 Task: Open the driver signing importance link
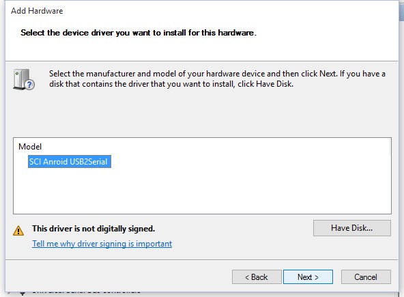[102, 244]
